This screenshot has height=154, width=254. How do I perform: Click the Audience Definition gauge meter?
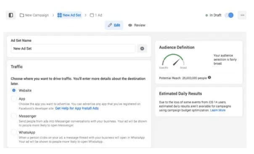pos(173,60)
